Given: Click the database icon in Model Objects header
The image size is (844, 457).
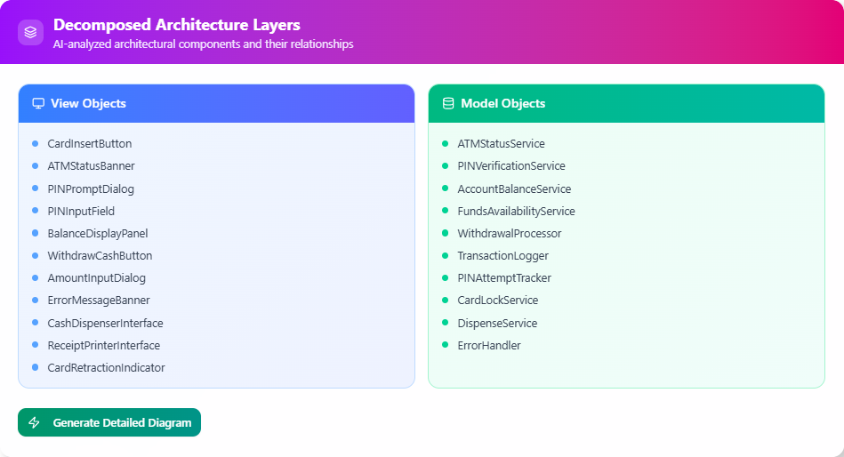Looking at the screenshot, I should [x=448, y=104].
